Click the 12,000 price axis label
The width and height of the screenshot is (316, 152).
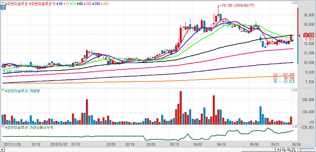point(308,53)
